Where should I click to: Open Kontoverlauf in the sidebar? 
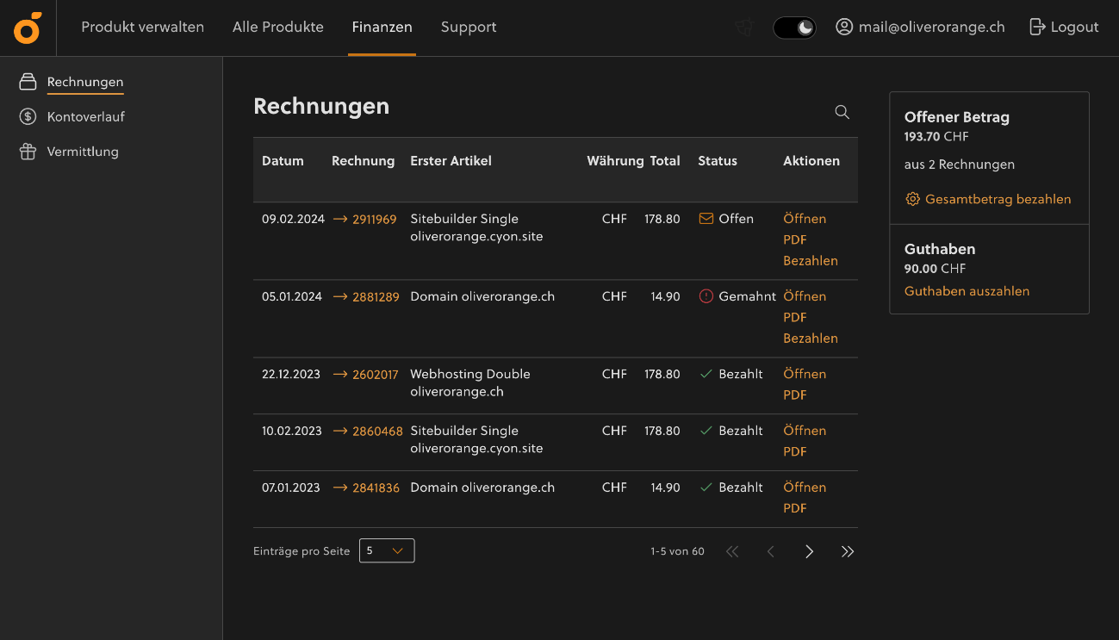click(86, 116)
